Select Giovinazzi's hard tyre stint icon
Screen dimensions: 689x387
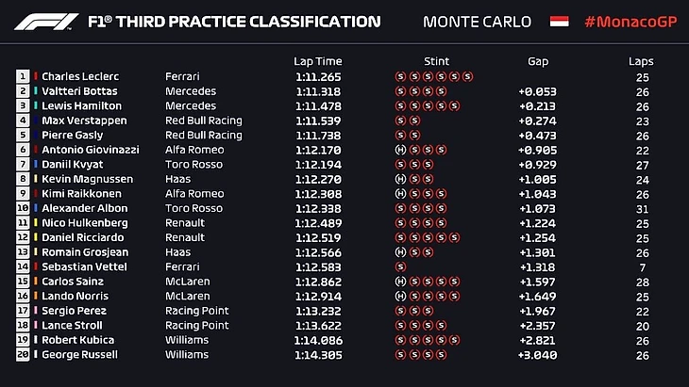click(x=400, y=150)
